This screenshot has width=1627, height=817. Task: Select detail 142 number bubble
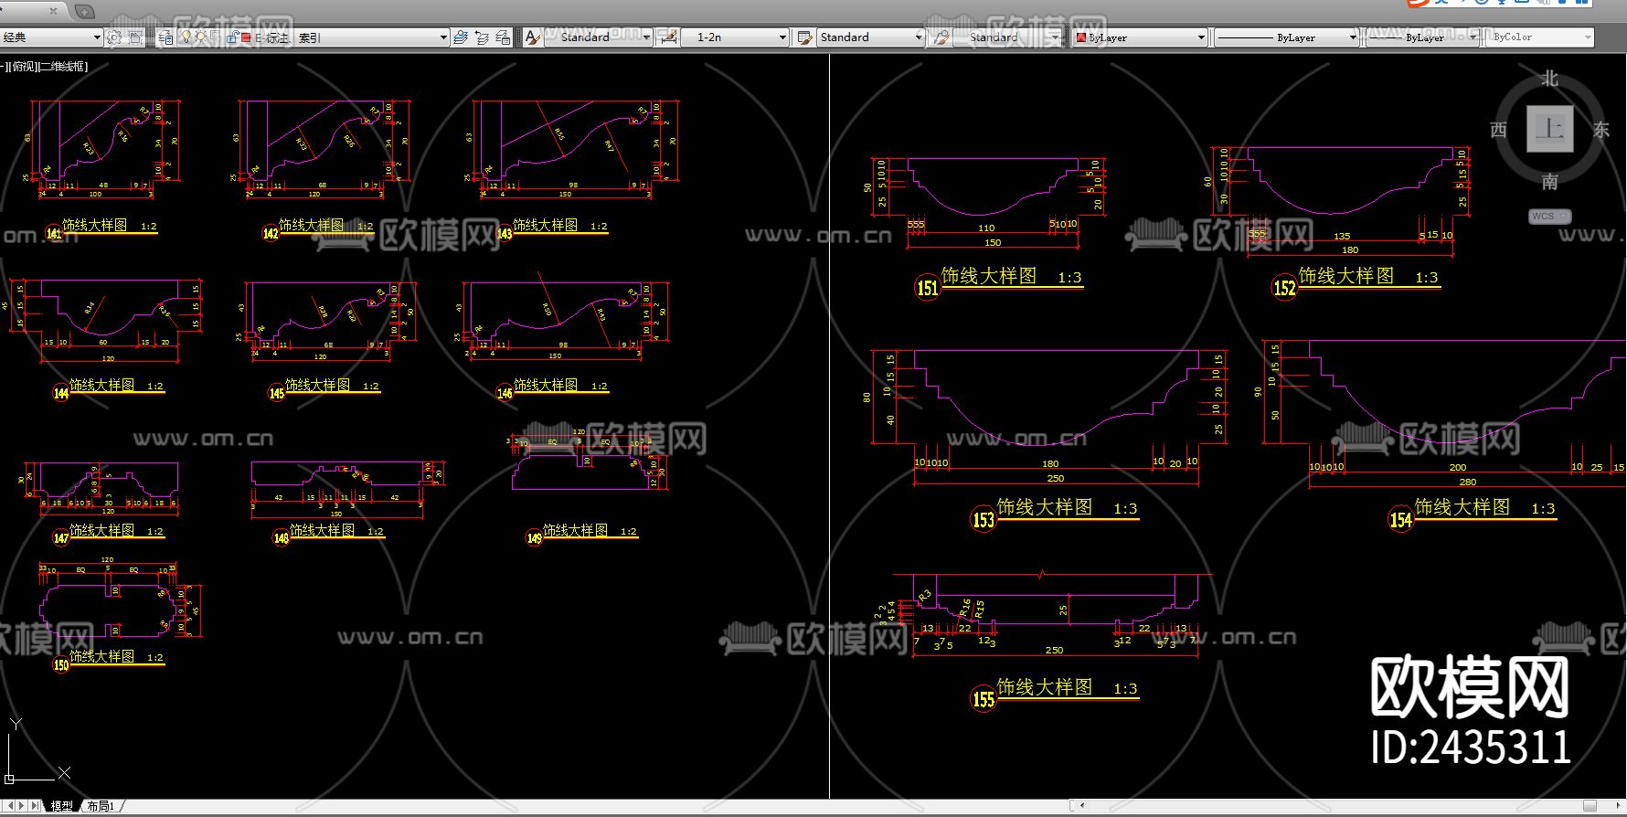tap(271, 233)
